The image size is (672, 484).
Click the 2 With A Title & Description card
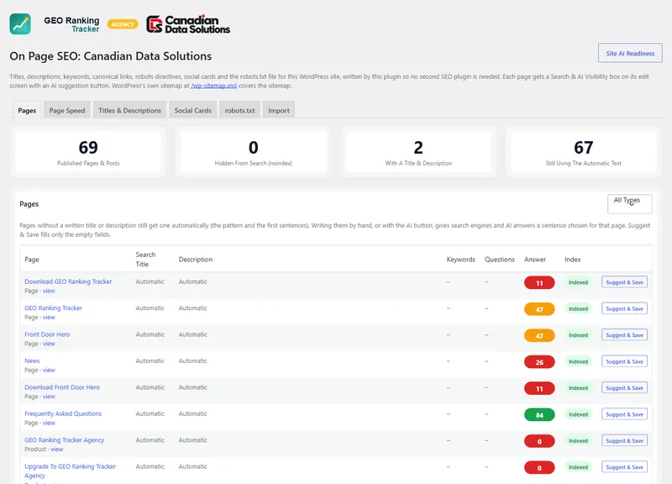point(418,152)
